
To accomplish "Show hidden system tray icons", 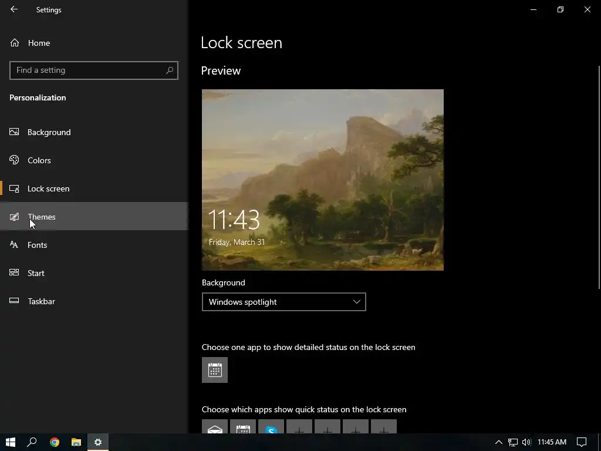I will coord(498,442).
